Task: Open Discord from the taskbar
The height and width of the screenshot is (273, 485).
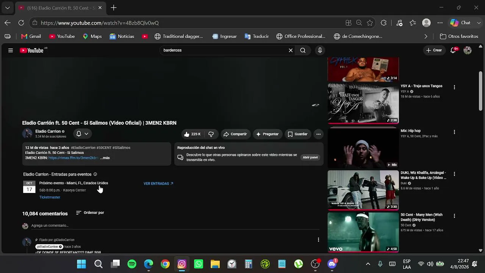Action: click(332, 264)
